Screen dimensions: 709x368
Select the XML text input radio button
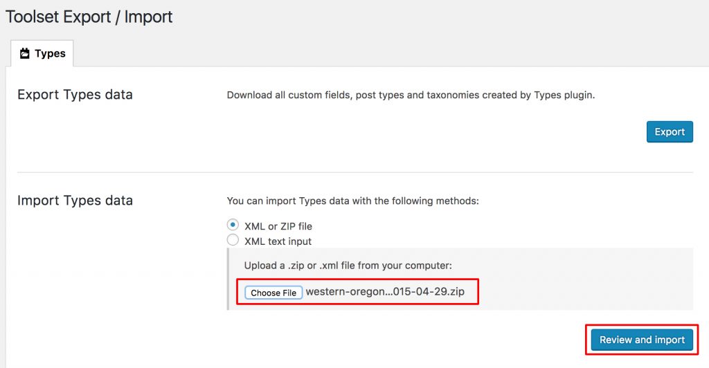[x=233, y=240]
